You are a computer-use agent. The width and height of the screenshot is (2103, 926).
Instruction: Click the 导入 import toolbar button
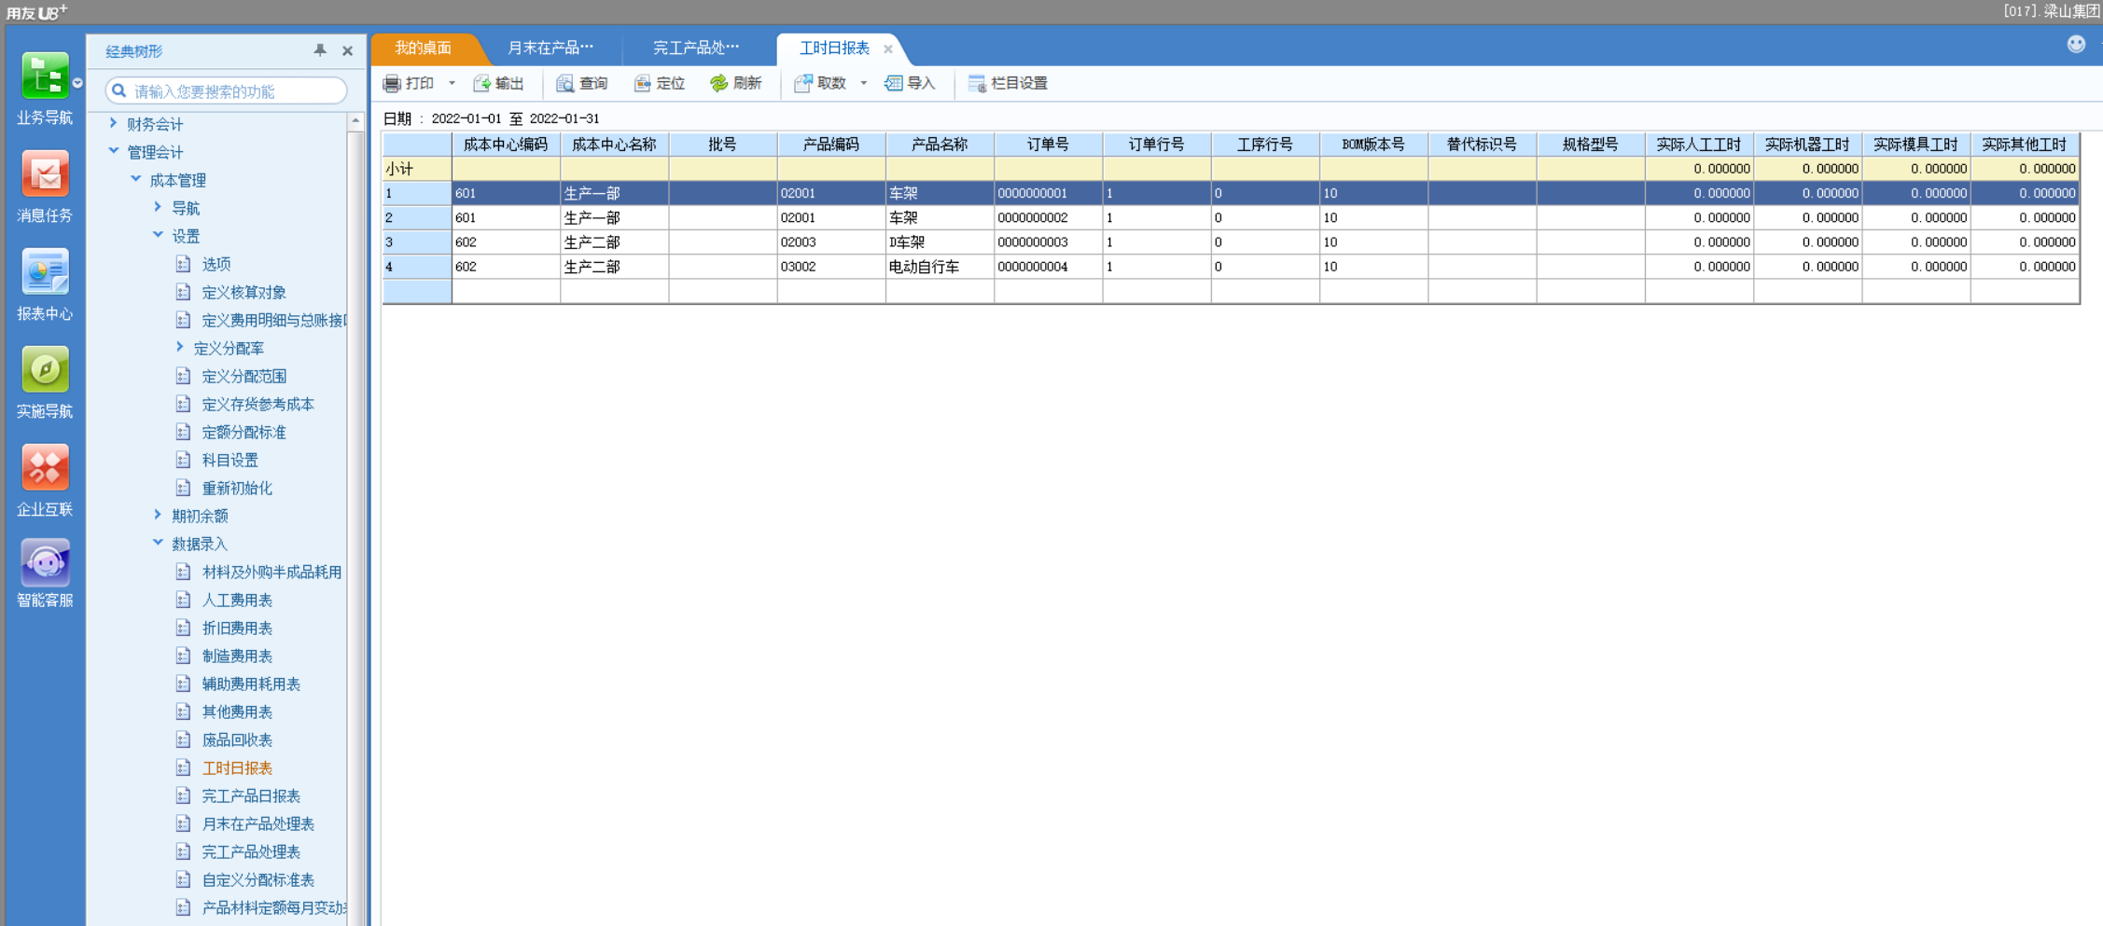point(910,84)
